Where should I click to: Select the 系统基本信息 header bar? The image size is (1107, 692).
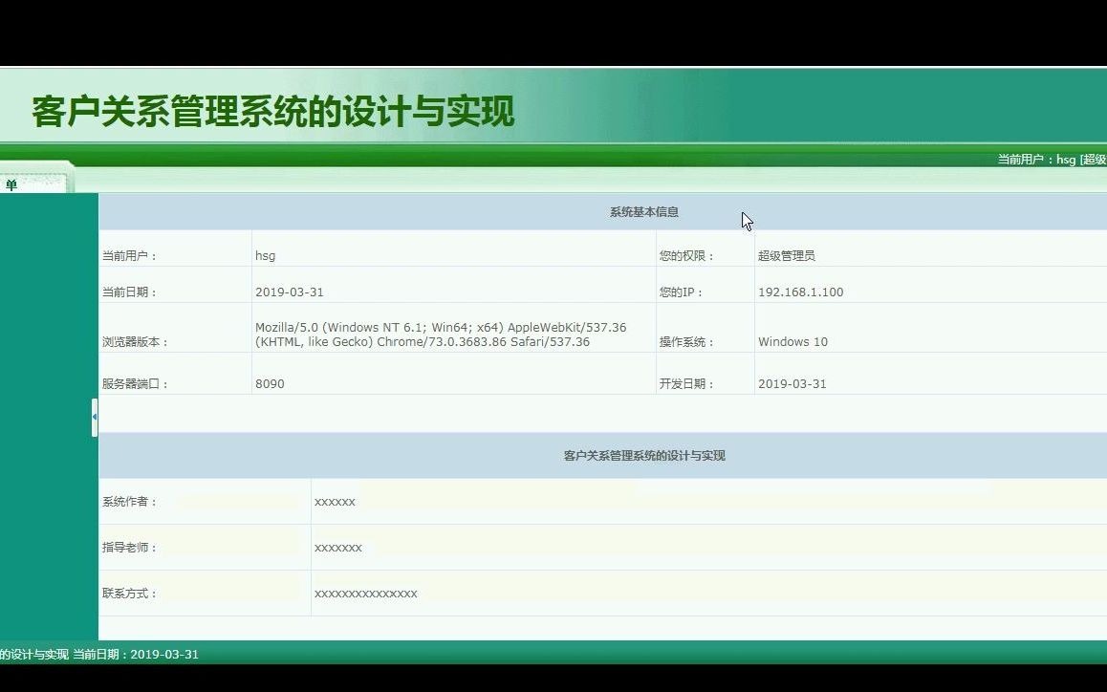(644, 211)
